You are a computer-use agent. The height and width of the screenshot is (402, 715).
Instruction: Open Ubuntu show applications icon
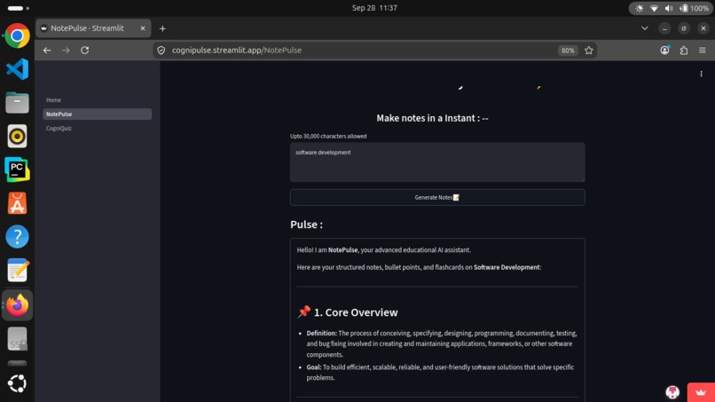pos(17,383)
